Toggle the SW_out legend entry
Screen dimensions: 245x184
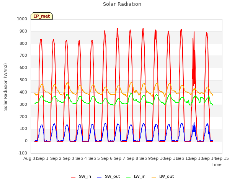coord(109,176)
